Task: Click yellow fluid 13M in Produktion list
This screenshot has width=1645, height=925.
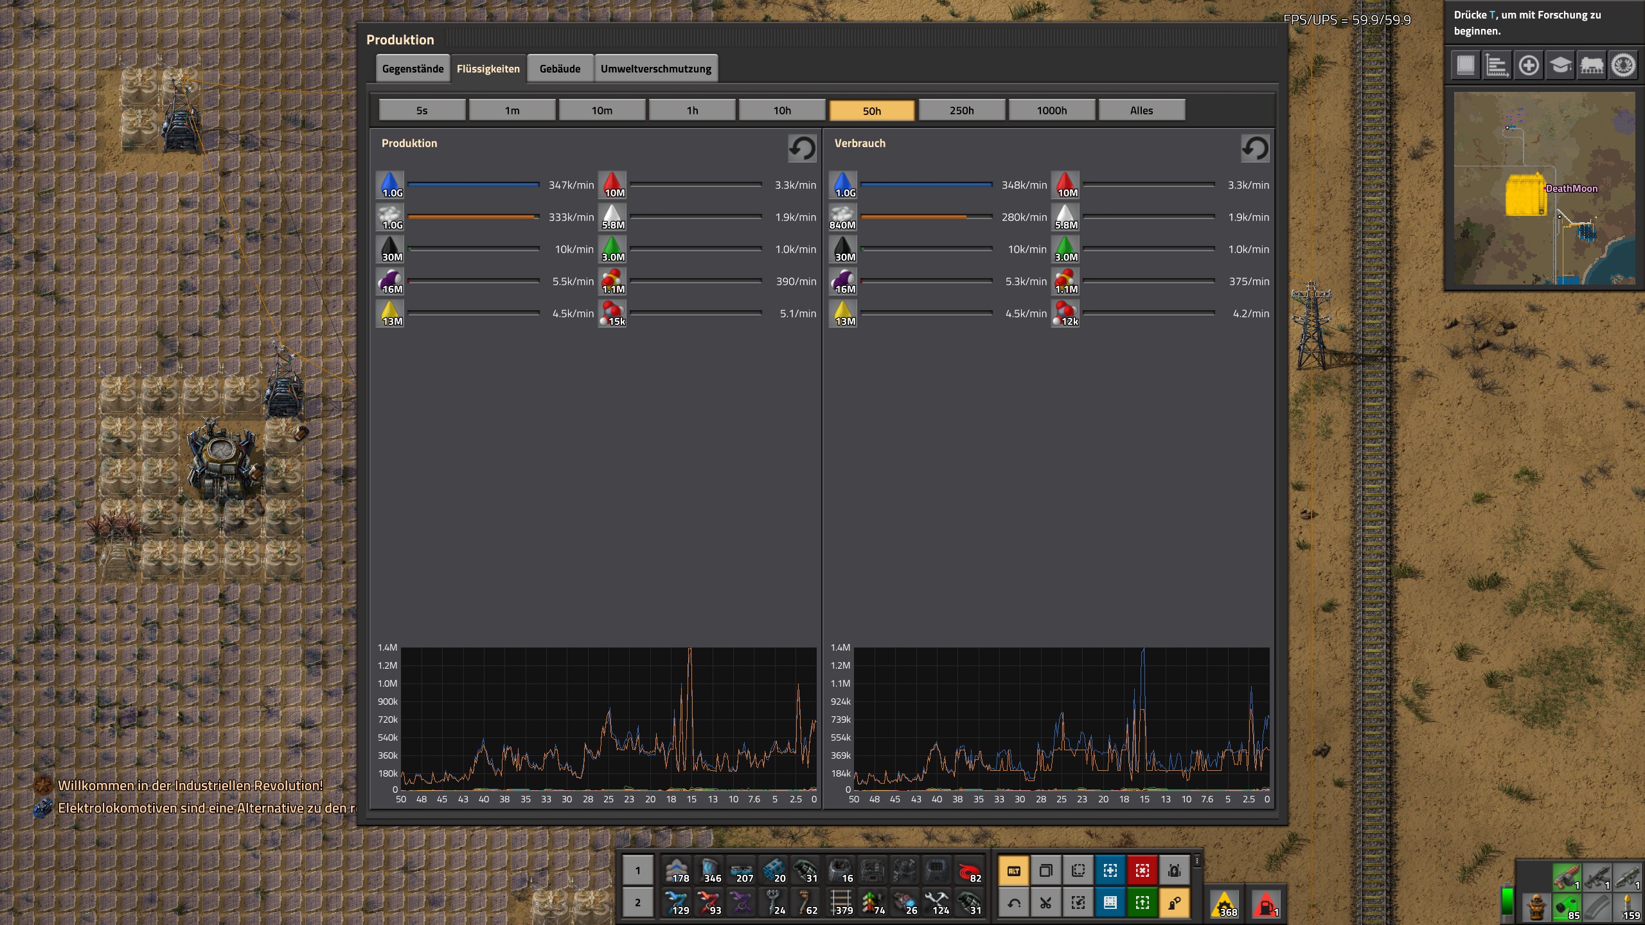Action: (x=391, y=313)
